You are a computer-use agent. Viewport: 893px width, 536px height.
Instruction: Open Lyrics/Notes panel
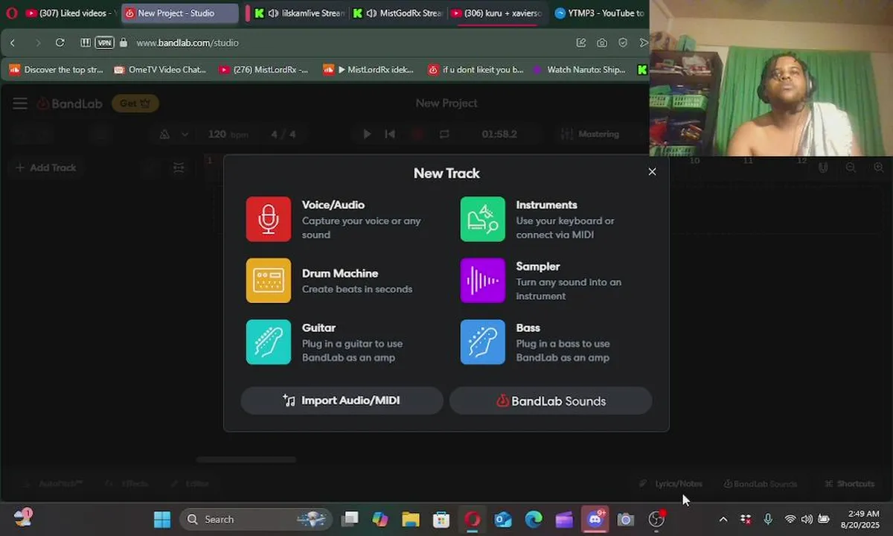(x=671, y=484)
